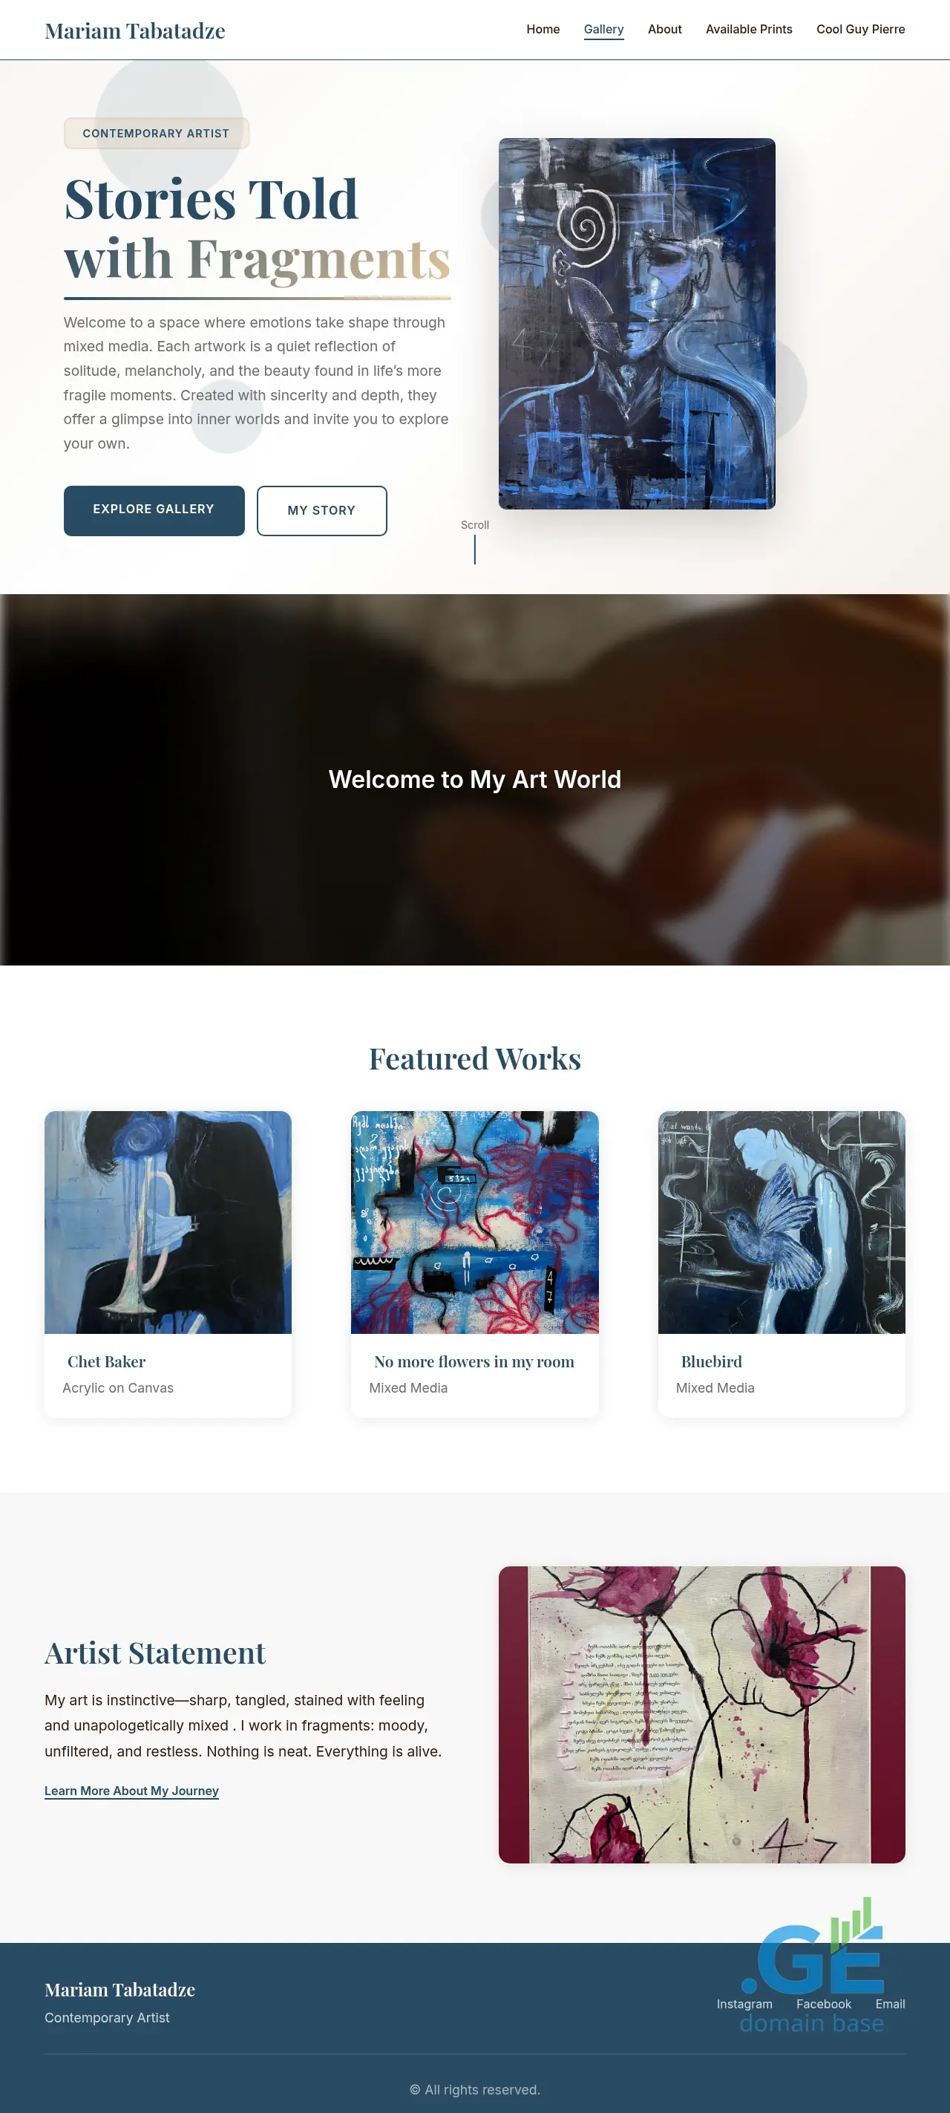Open No more flowers in my room artwork
This screenshot has height=2113, width=950.
474,1221
